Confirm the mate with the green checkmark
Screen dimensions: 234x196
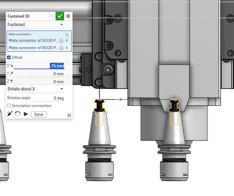click(x=60, y=16)
